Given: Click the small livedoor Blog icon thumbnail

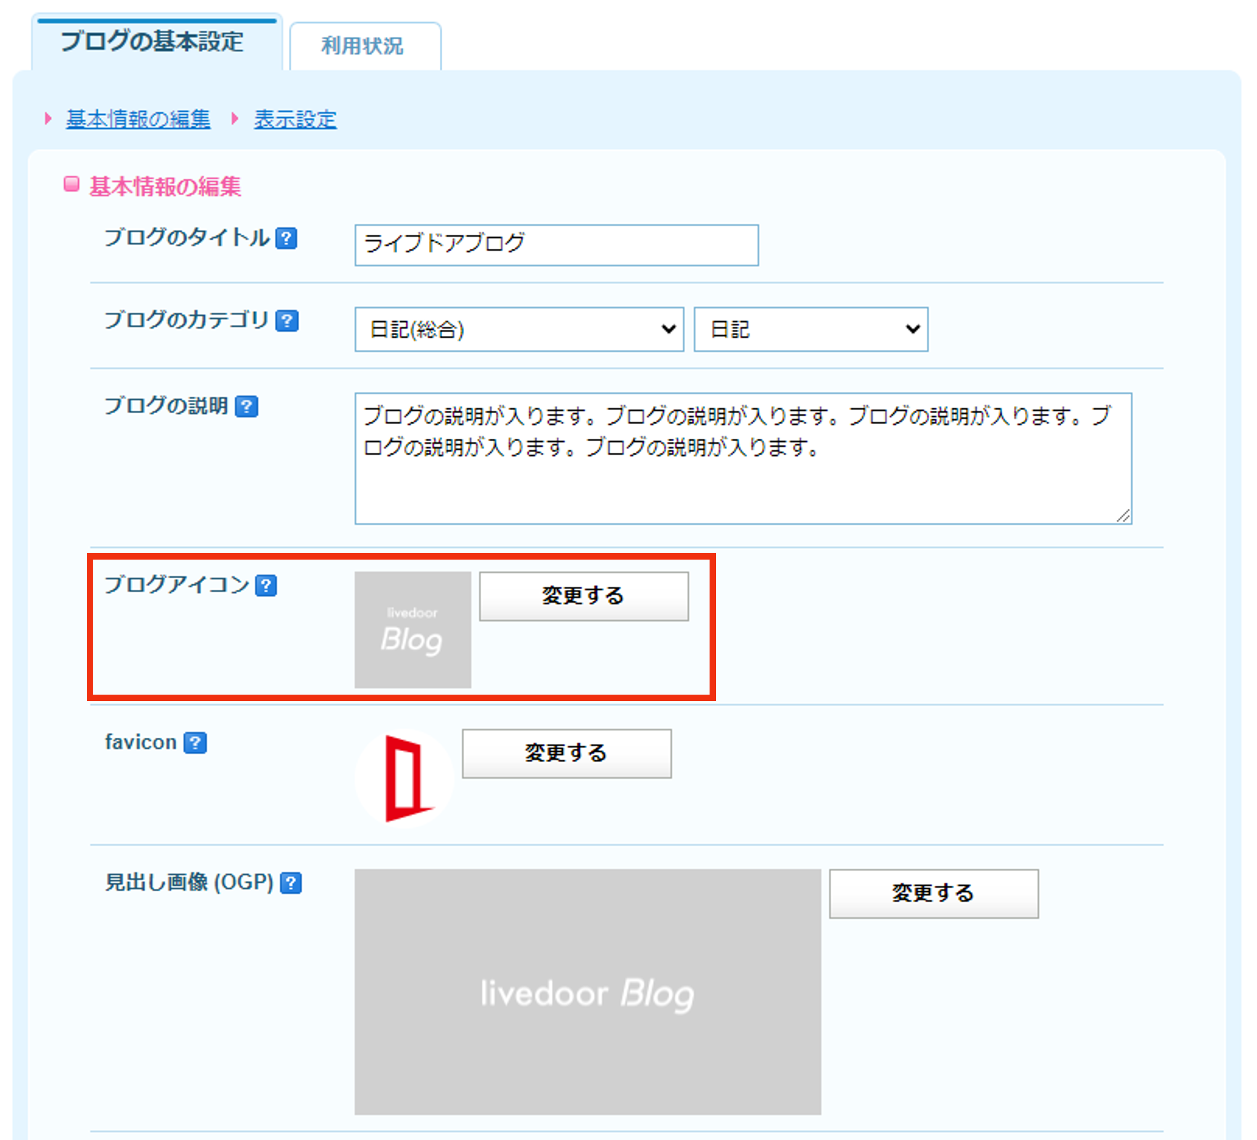Looking at the screenshot, I should click(413, 630).
